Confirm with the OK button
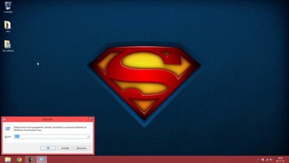The width and height of the screenshot is (289, 163). click(x=48, y=148)
